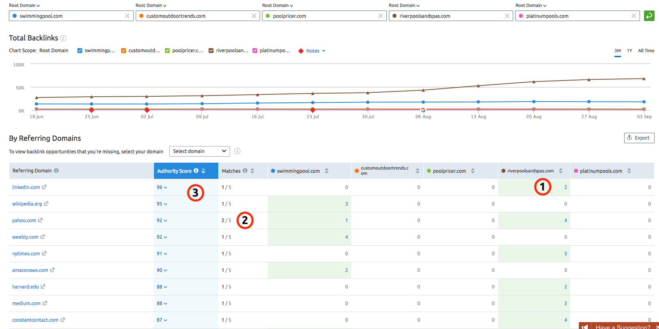Image resolution: width=659 pixels, height=329 pixels.
Task: Click in the swimmingpool.com input field
Action: point(71,16)
